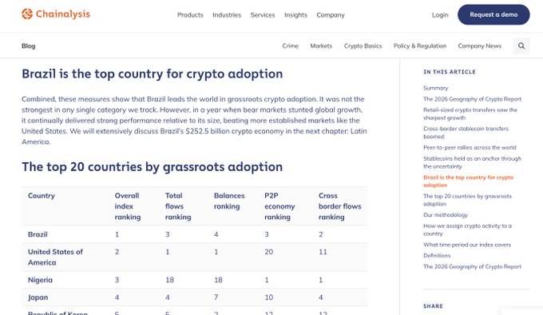Click Cross border flows ranking header
The image size is (543, 315).
pos(339,206)
